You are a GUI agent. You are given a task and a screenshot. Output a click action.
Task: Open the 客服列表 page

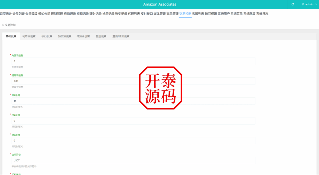tap(198, 14)
